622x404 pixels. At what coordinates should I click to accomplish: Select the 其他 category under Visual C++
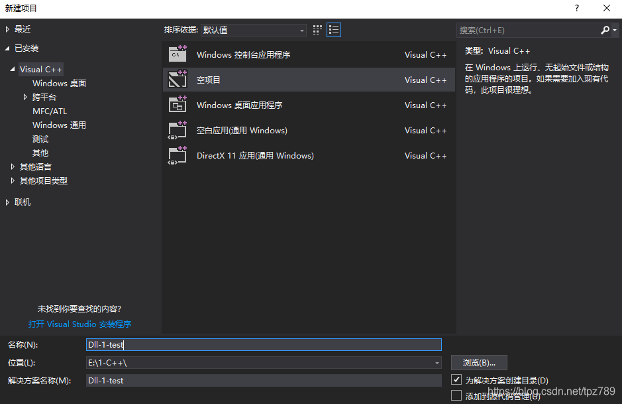[40, 153]
